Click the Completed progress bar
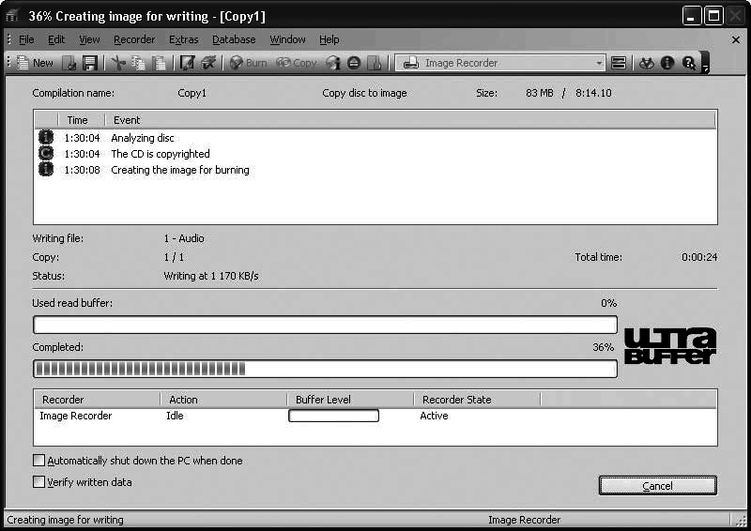This screenshot has width=751, height=531. pos(325,369)
